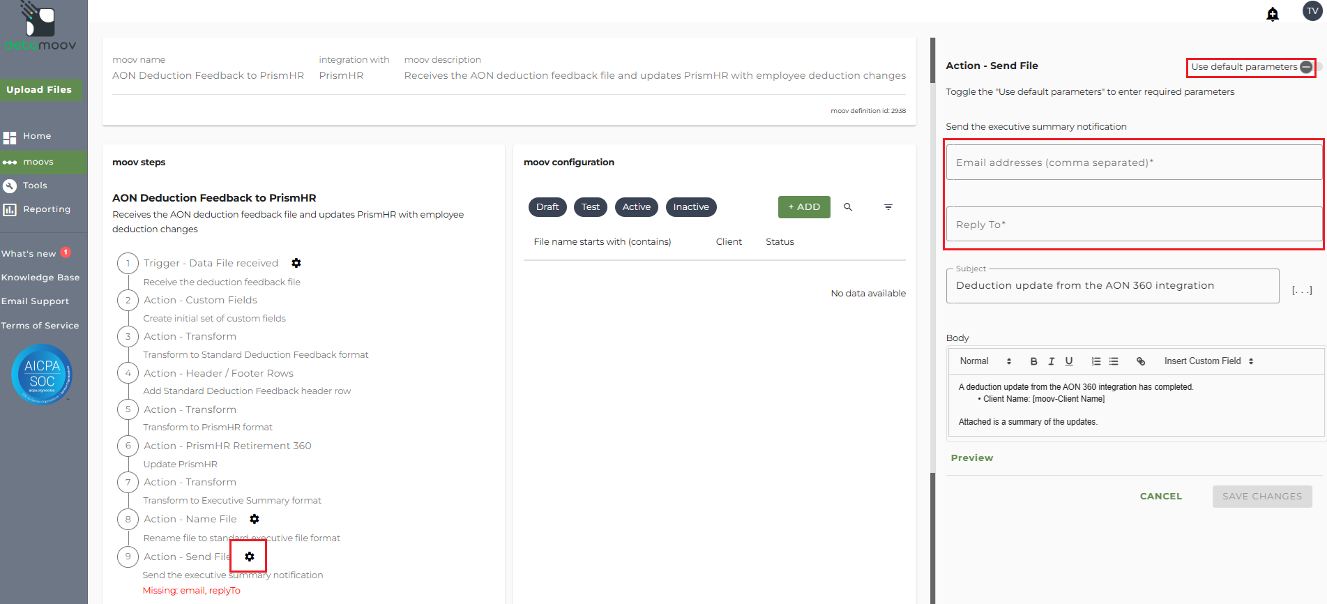Open Home in the sidebar

37,136
